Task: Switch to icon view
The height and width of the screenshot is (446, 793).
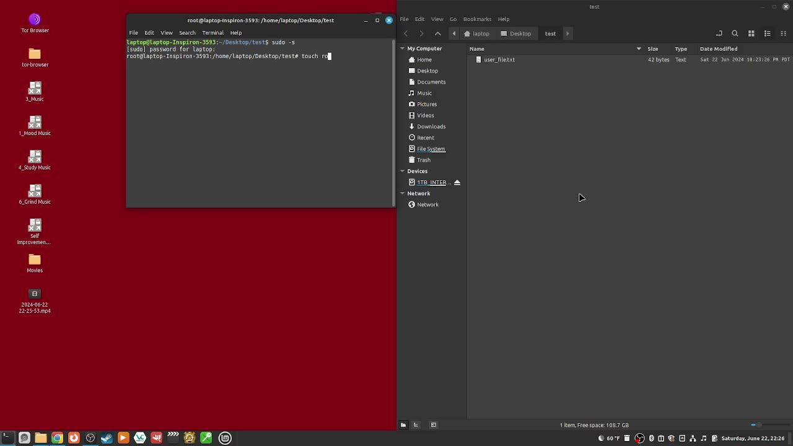Action: click(751, 33)
